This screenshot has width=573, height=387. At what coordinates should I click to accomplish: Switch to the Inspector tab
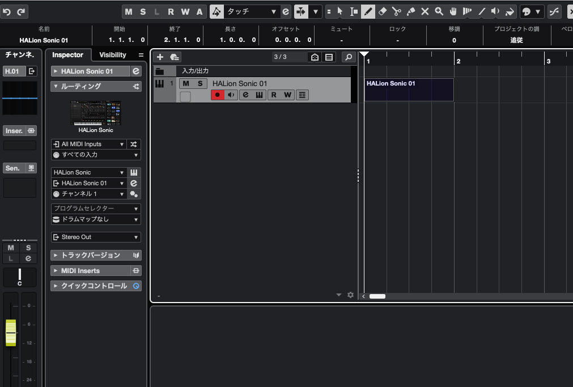click(67, 55)
